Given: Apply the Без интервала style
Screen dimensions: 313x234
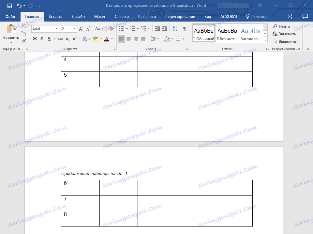Looking at the screenshot, I should coord(227,34).
